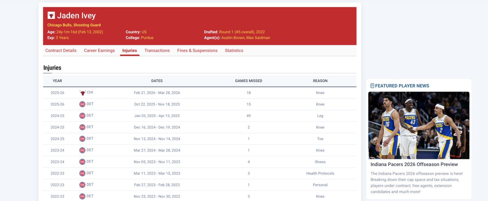
Task: Click the 49 games missed cell
Action: (249, 116)
